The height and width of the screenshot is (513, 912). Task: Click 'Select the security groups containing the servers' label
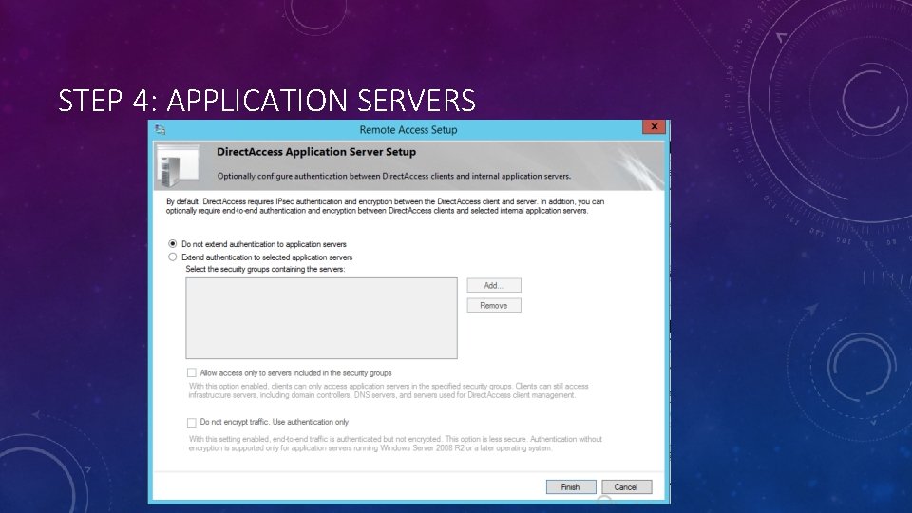265,269
